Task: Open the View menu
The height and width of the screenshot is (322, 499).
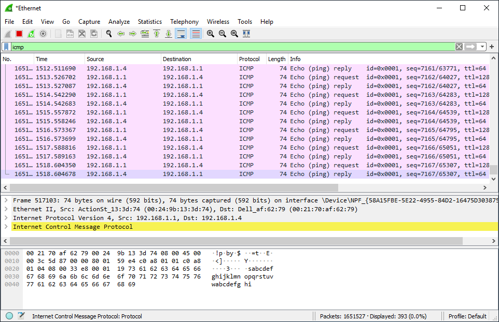Action: tap(47, 22)
